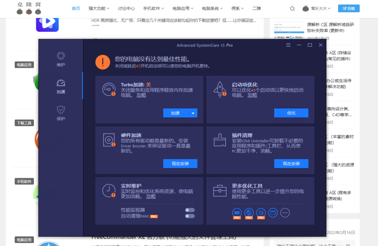Click 现在安装 under 硬件加速
The width and height of the screenshot is (378, 246).
pyautogui.click(x=180, y=164)
